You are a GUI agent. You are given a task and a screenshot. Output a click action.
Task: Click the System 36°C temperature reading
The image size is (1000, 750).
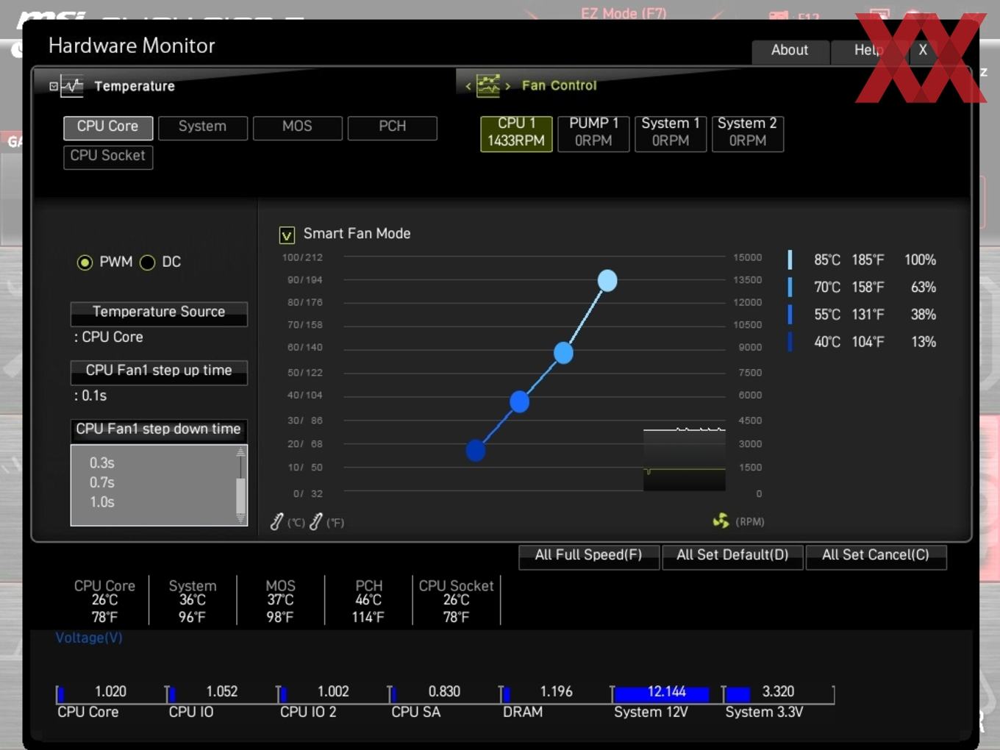(x=193, y=601)
